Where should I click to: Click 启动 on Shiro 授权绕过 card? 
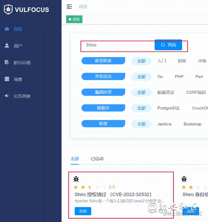click(x=83, y=211)
